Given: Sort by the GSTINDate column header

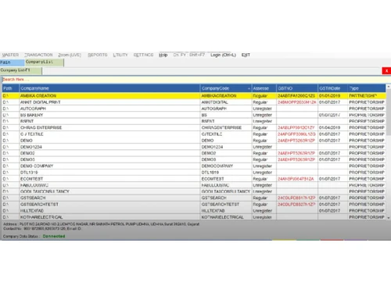Looking at the screenshot, I should click(332, 88).
